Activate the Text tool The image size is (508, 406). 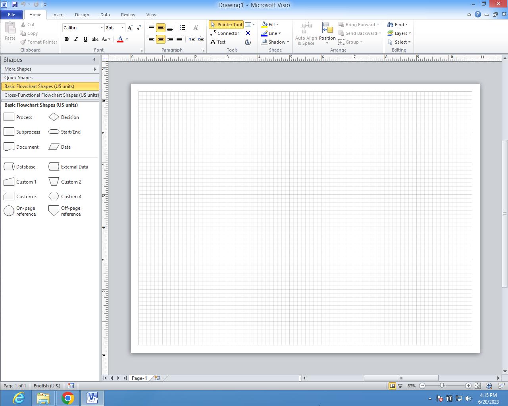click(x=218, y=42)
